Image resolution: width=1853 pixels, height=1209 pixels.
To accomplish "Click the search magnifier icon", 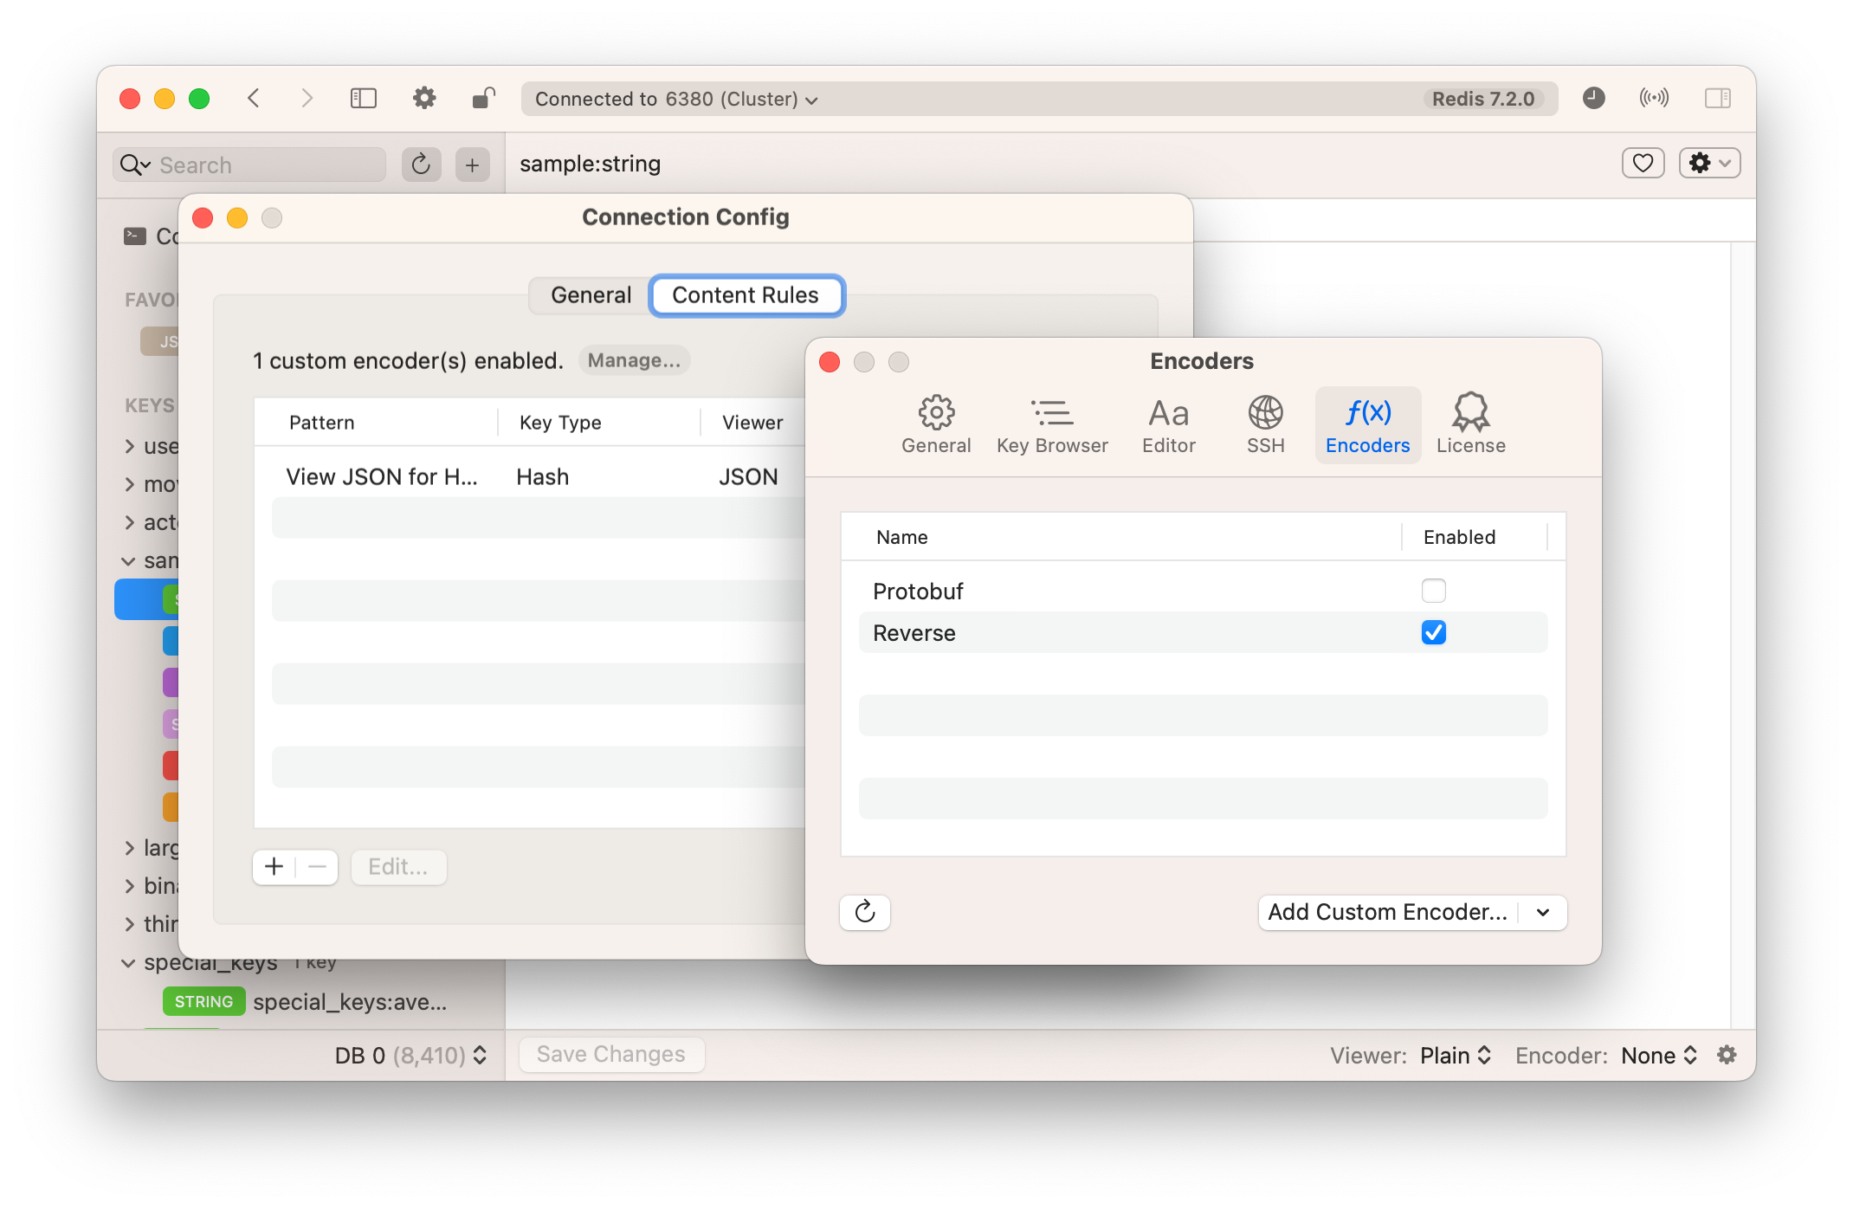I will (x=134, y=165).
